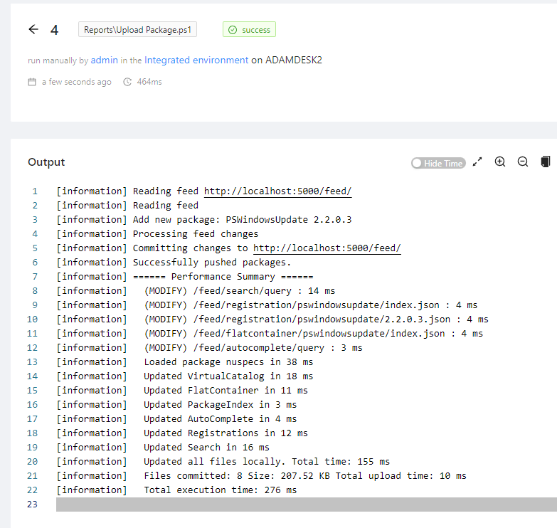Zoom in on the output text
The width and height of the screenshot is (557, 528).
click(500, 162)
